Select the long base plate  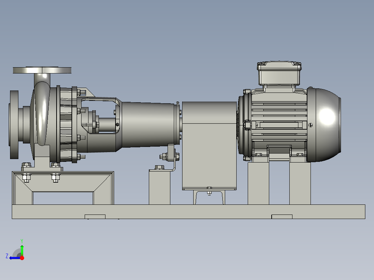tap(188, 212)
